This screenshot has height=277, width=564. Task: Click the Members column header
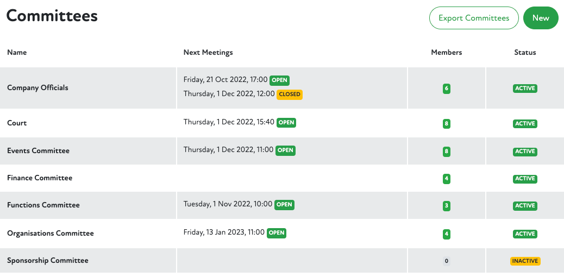coord(447,53)
